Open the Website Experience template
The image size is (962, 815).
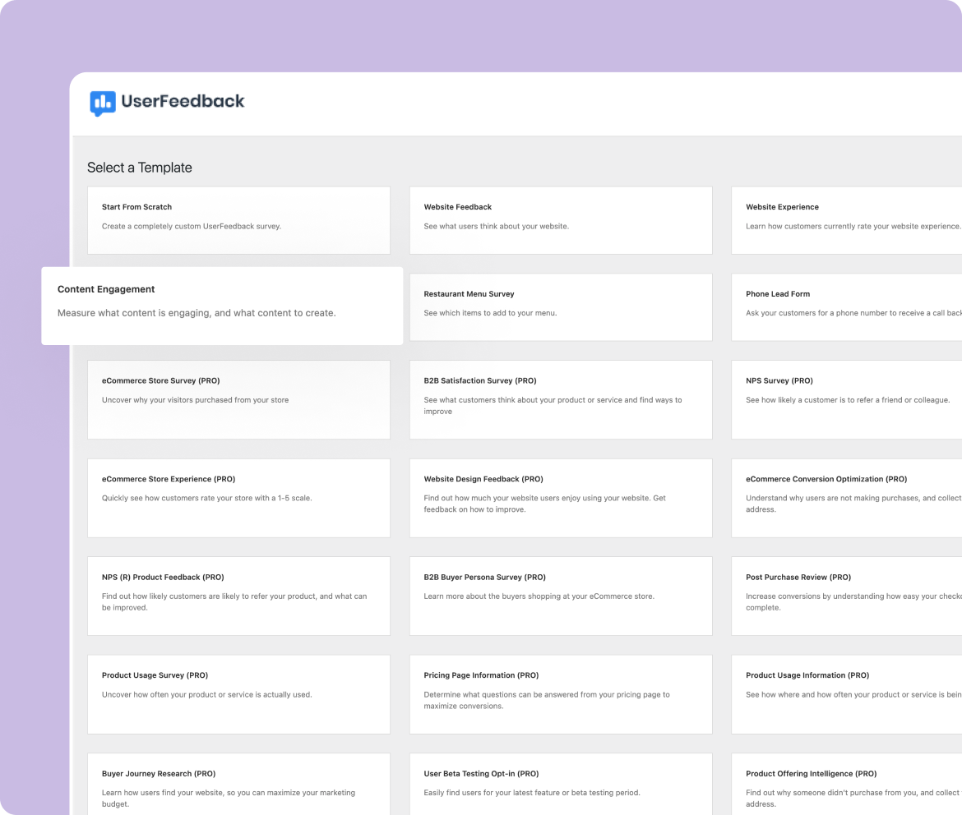(x=847, y=220)
